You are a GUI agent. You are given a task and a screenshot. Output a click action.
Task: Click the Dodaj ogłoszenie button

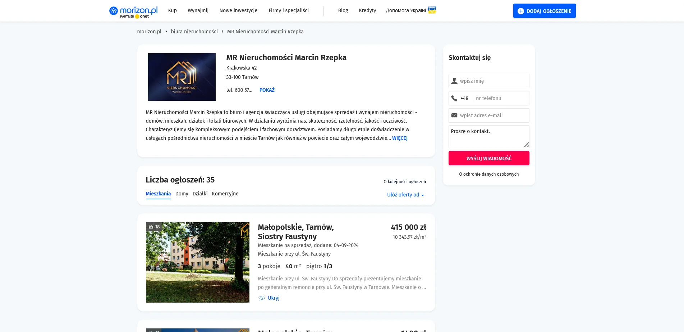(x=544, y=11)
